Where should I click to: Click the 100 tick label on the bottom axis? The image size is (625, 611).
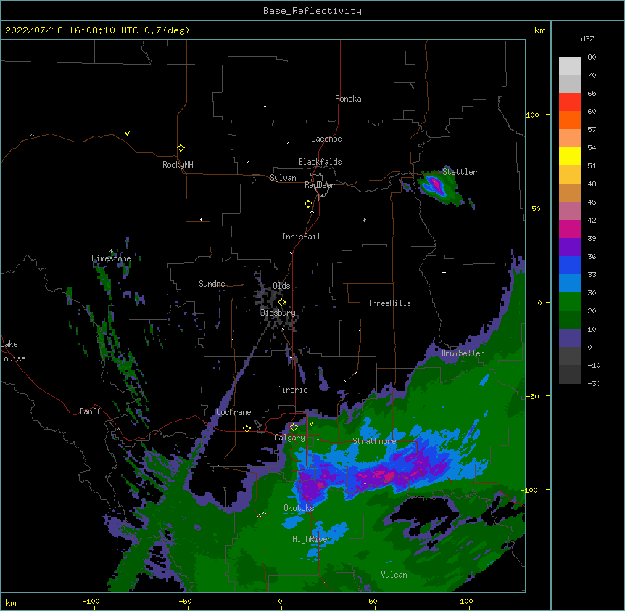466,601
